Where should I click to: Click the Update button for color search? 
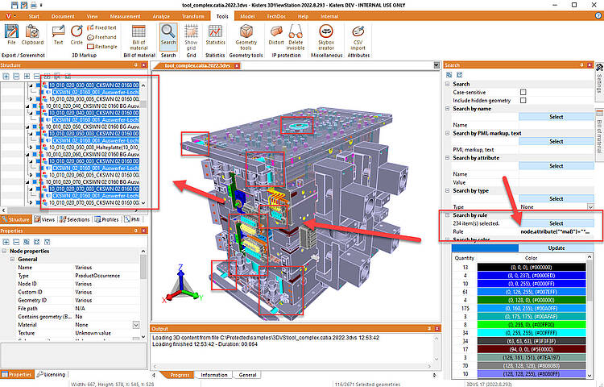(x=556, y=248)
